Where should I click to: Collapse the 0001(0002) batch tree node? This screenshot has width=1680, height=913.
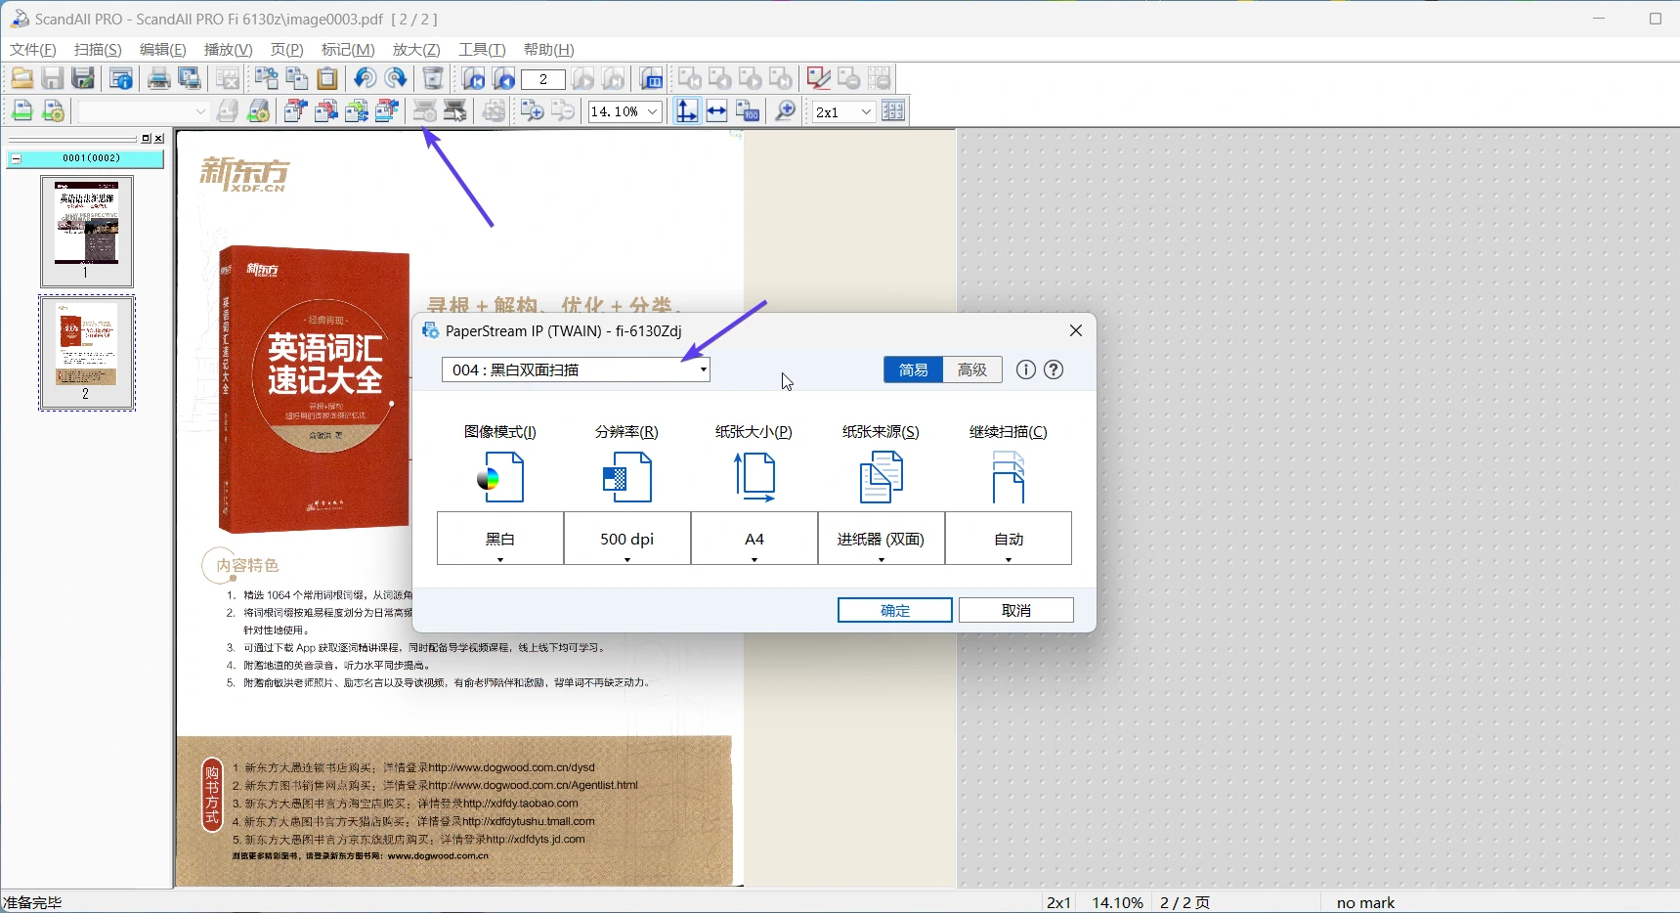[16, 158]
